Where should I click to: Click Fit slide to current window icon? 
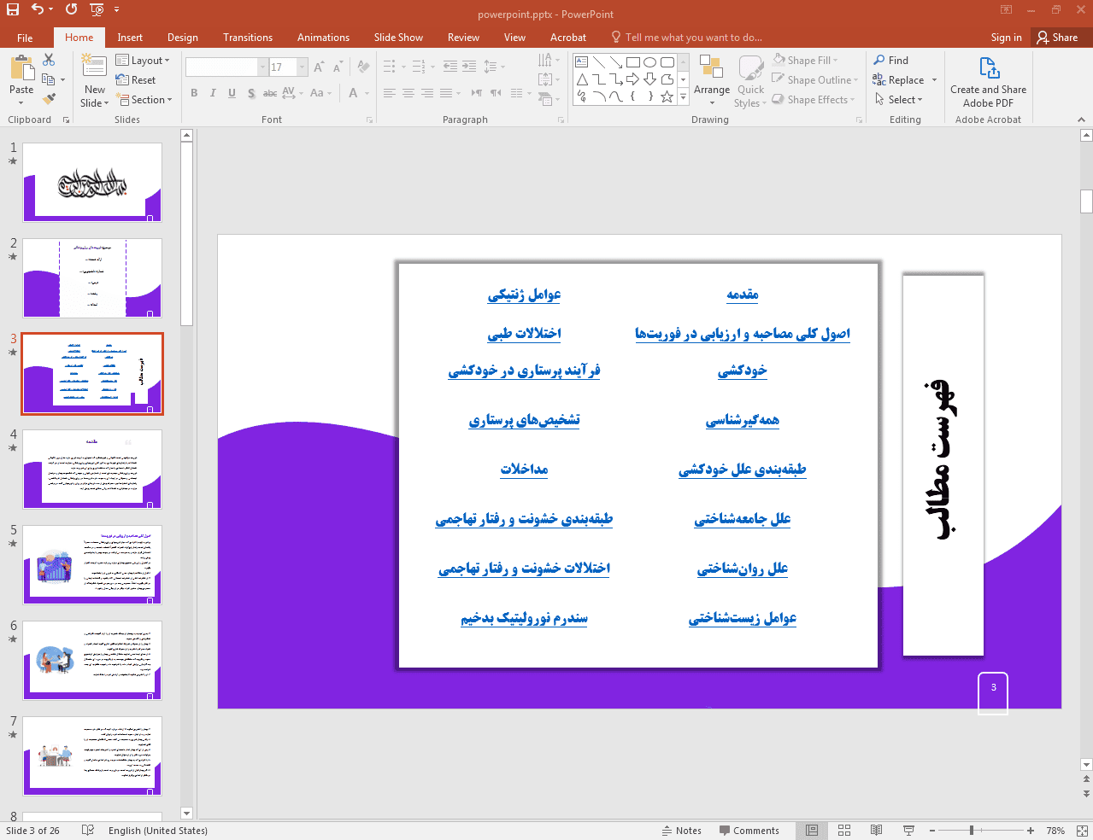click(x=1082, y=831)
